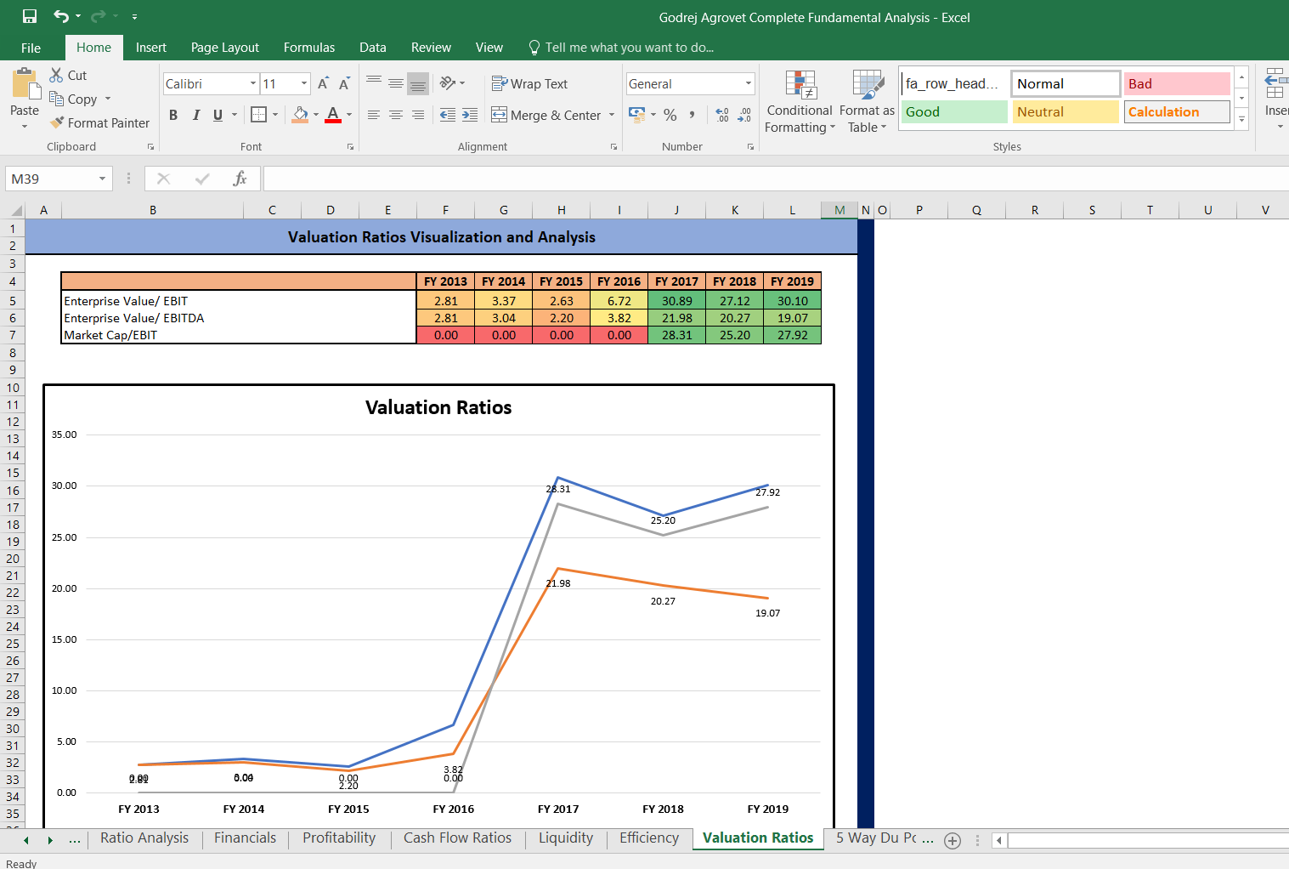Click the Paste clipboard icon

pyautogui.click(x=25, y=84)
